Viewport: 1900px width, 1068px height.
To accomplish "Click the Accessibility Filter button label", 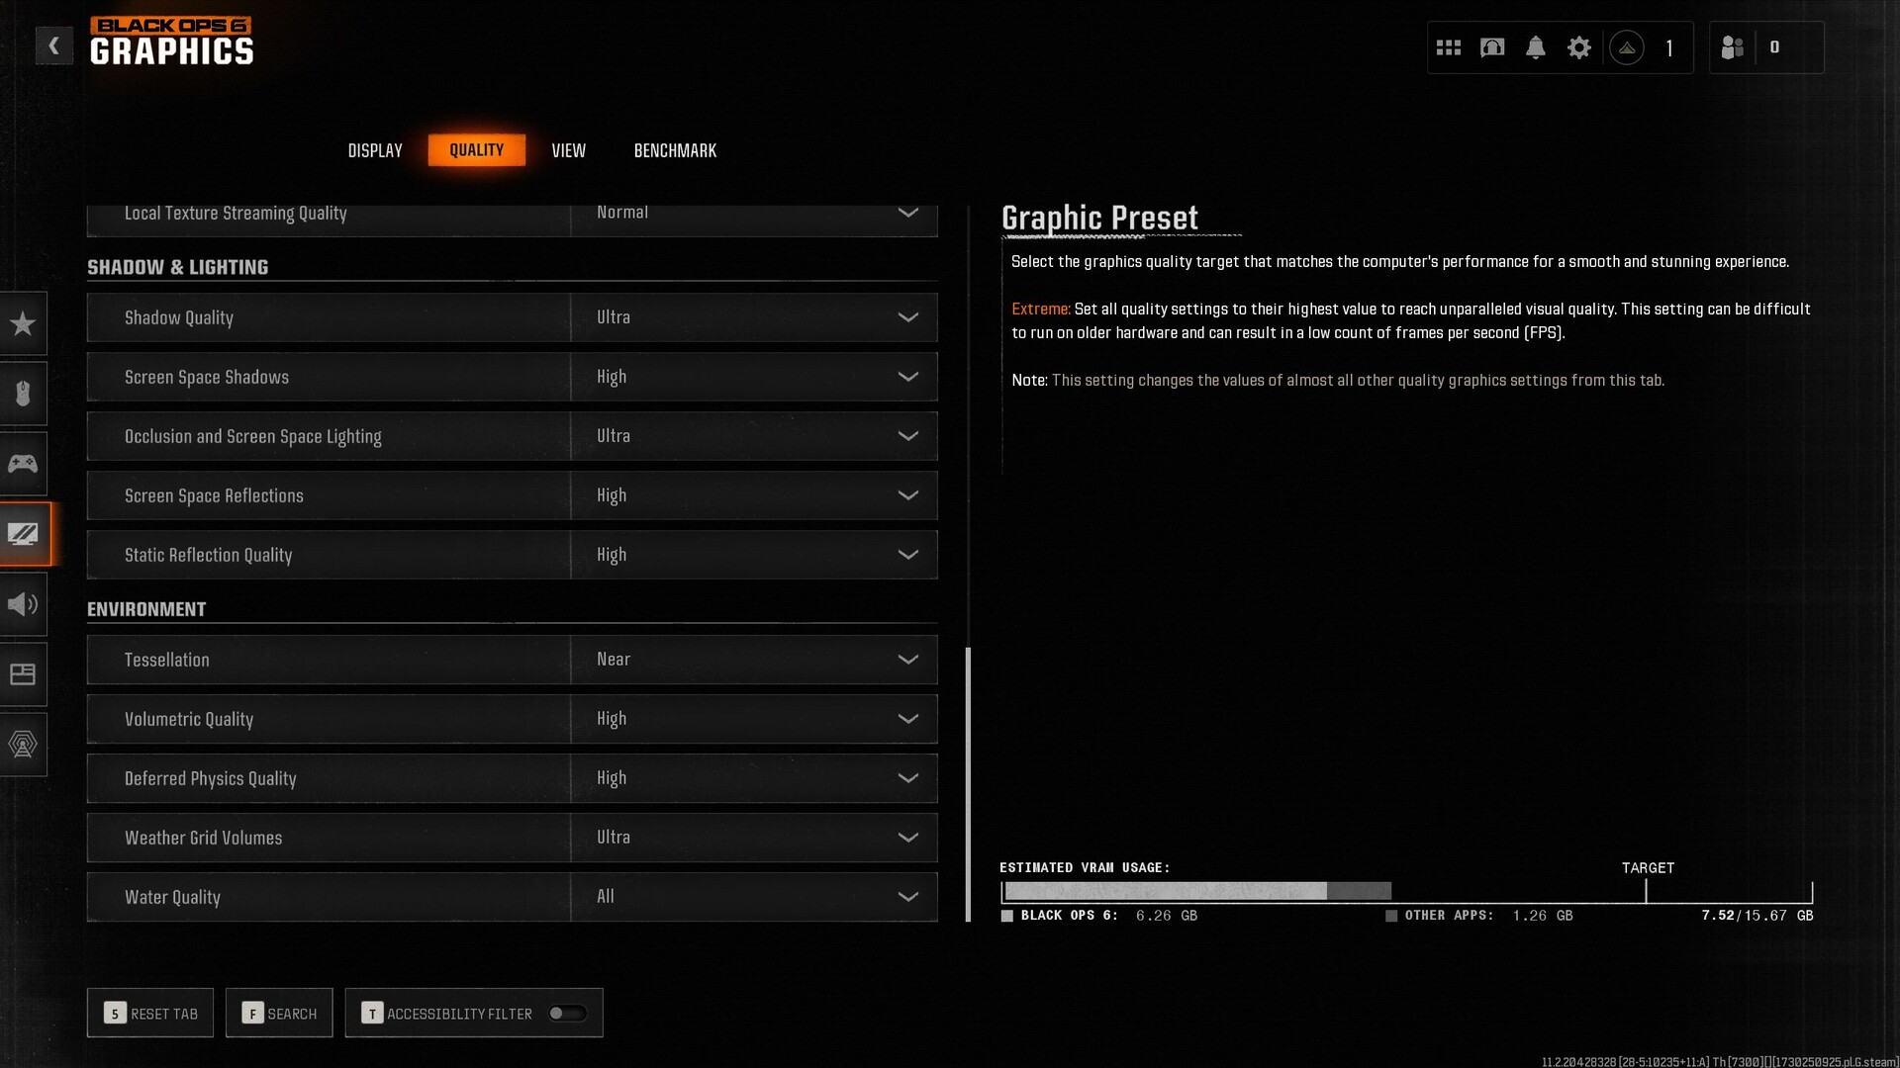I will 460,1014.
